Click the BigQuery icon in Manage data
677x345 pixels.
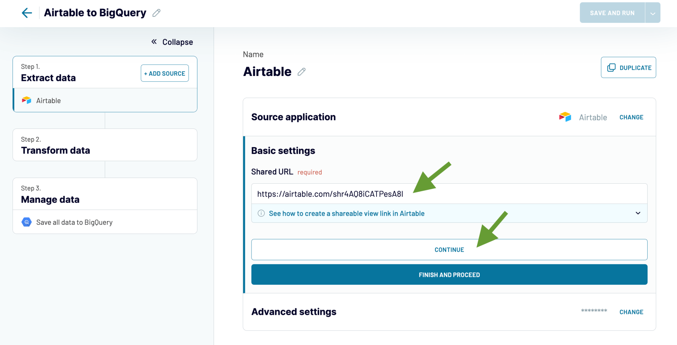(x=26, y=222)
